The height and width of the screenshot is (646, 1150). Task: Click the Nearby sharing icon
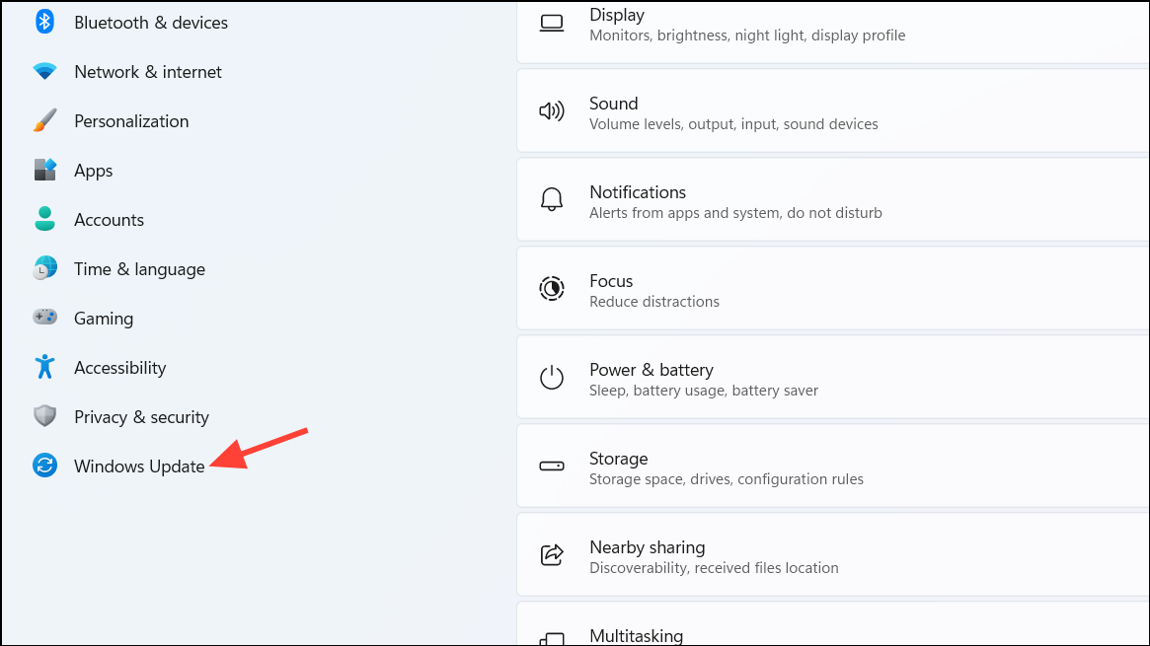[552, 553]
